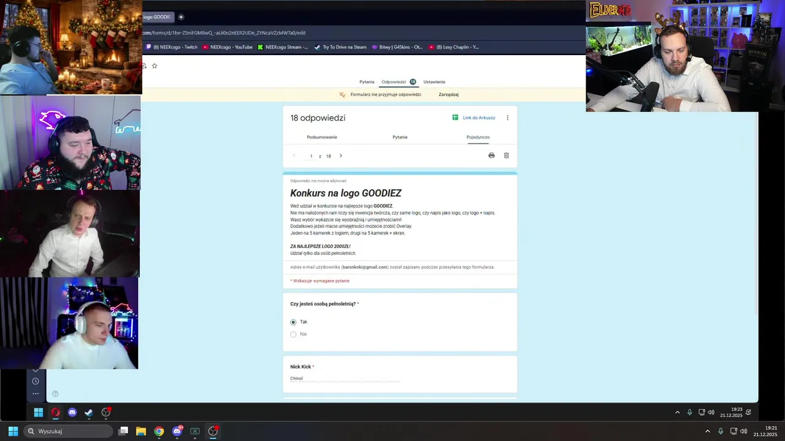Switch to the Pytanie tab
Screen dimensions: 785x441
(x=400, y=137)
